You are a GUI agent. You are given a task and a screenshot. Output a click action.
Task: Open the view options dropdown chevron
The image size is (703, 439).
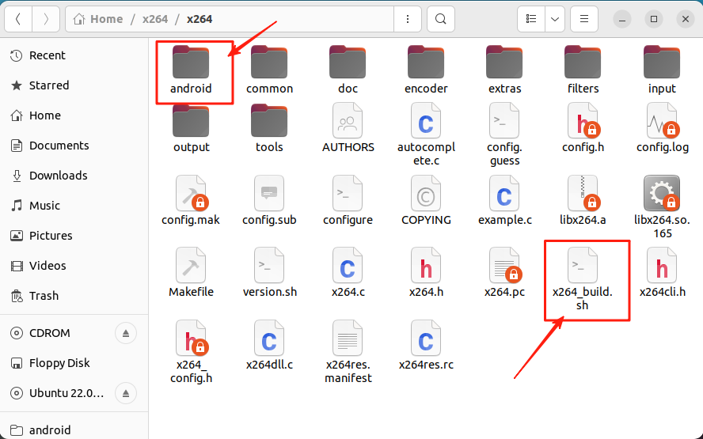coord(555,19)
